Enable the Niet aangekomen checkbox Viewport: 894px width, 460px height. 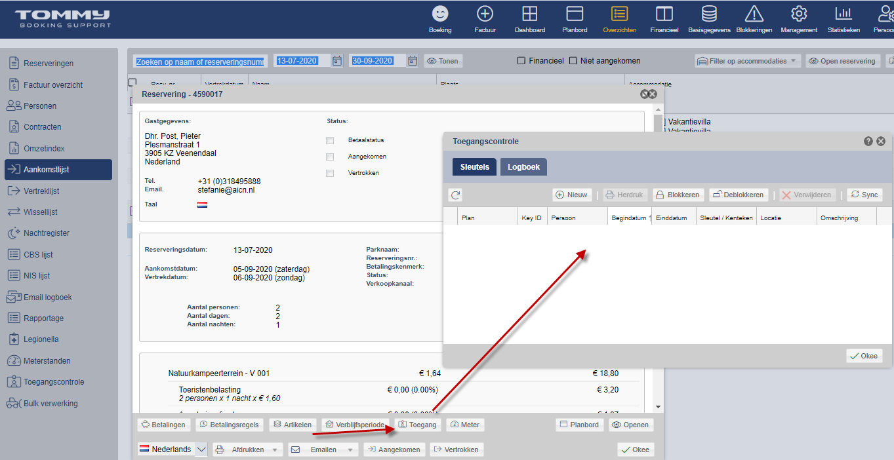(x=573, y=61)
